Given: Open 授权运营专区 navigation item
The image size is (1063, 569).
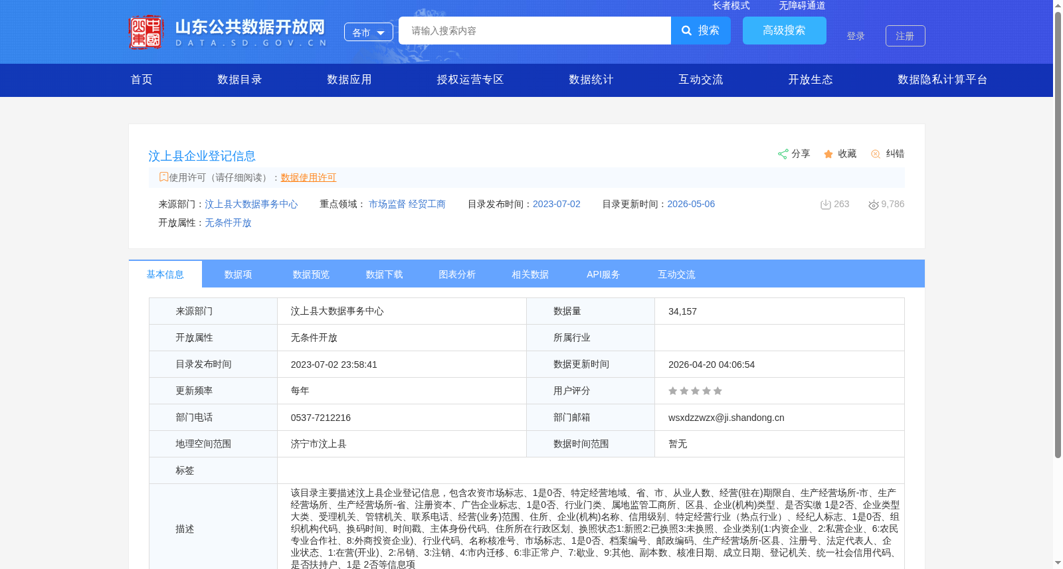Looking at the screenshot, I should [x=470, y=80].
